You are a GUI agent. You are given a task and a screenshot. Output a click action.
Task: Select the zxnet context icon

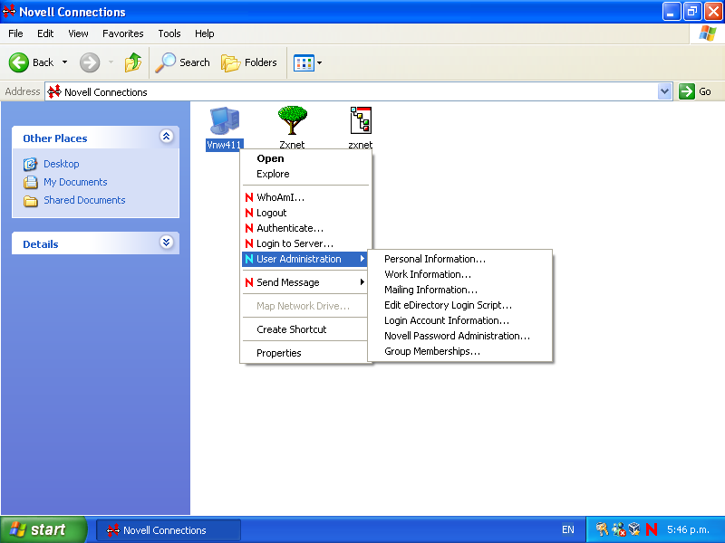coord(361,120)
